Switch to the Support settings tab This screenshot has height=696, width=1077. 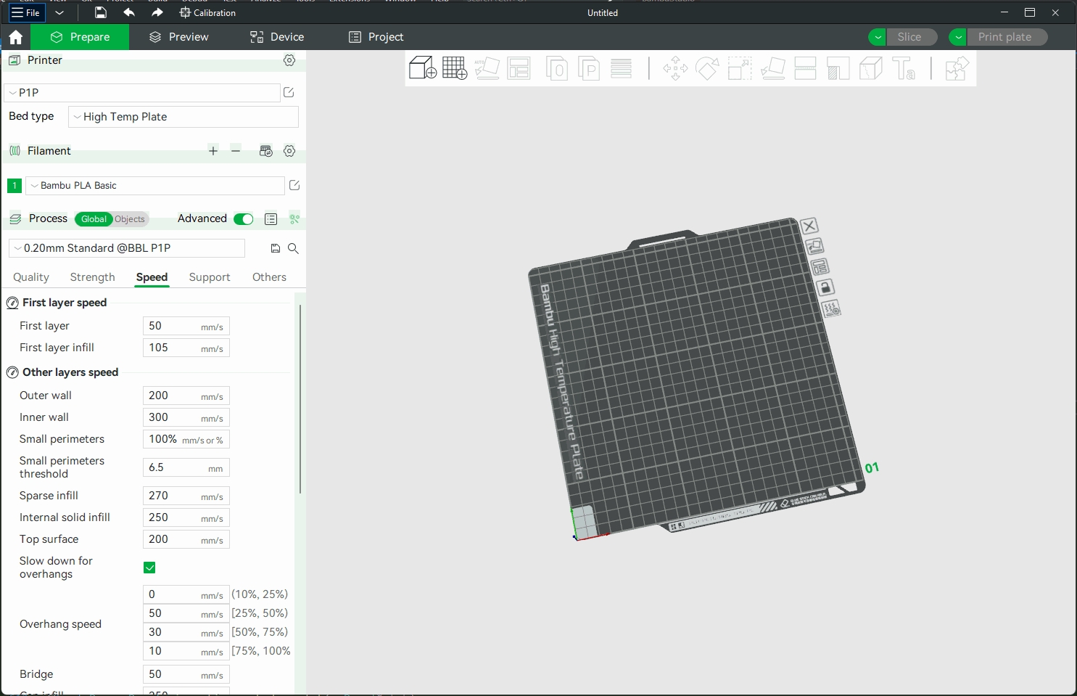click(x=210, y=277)
